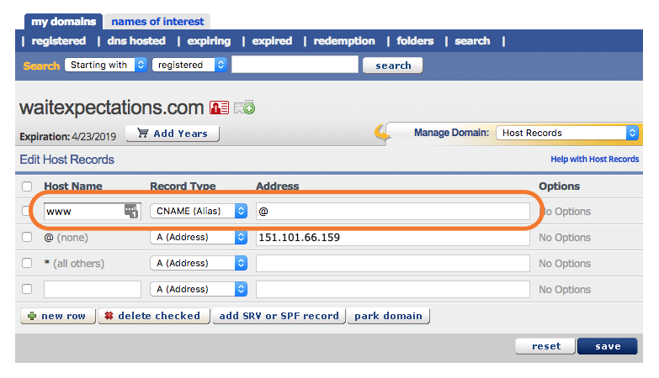The height and width of the screenshot is (378, 659).
Task: Select the checkbox for the @ (none) record
Action: tap(27, 238)
